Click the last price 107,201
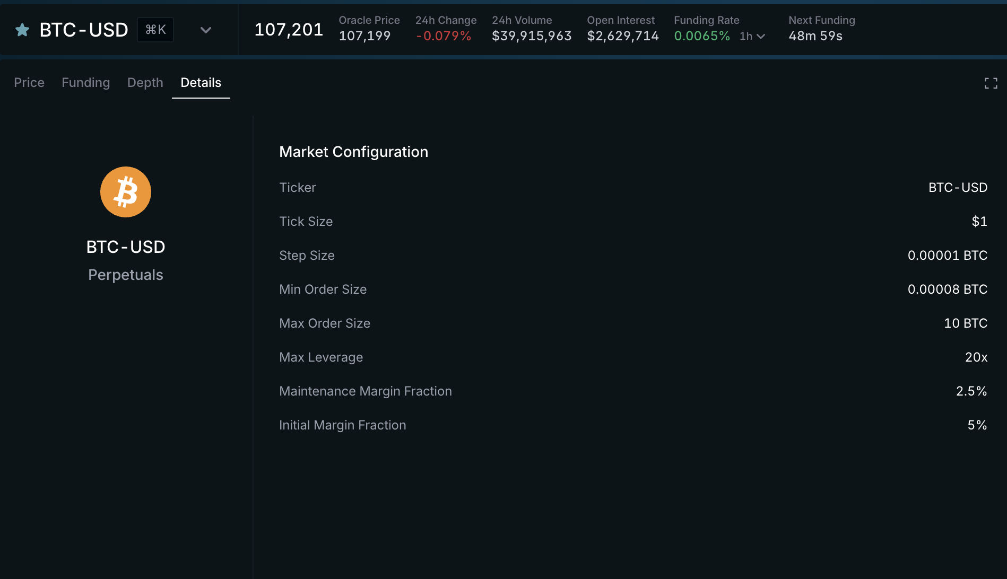The image size is (1007, 579). [289, 30]
